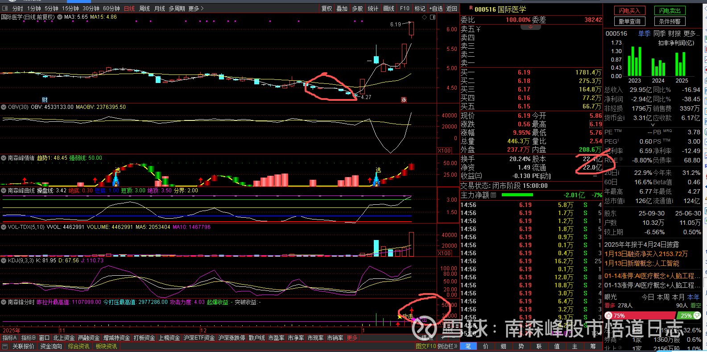Image resolution: width=707 pixels, height=352 pixels.
Task: Click the 看空 icon at the green 25% end
Action: tap(697, 315)
